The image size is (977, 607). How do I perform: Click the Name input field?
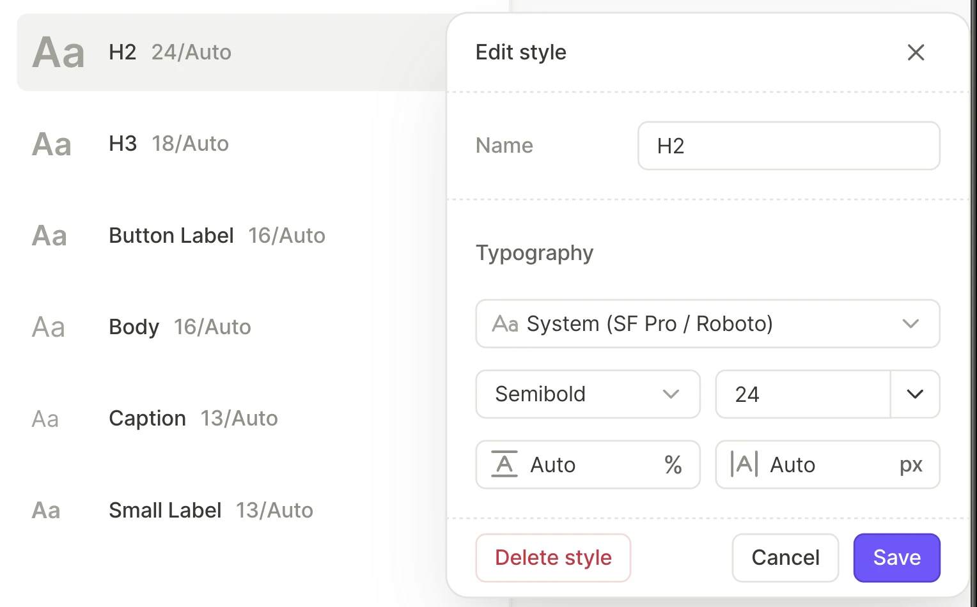(789, 146)
